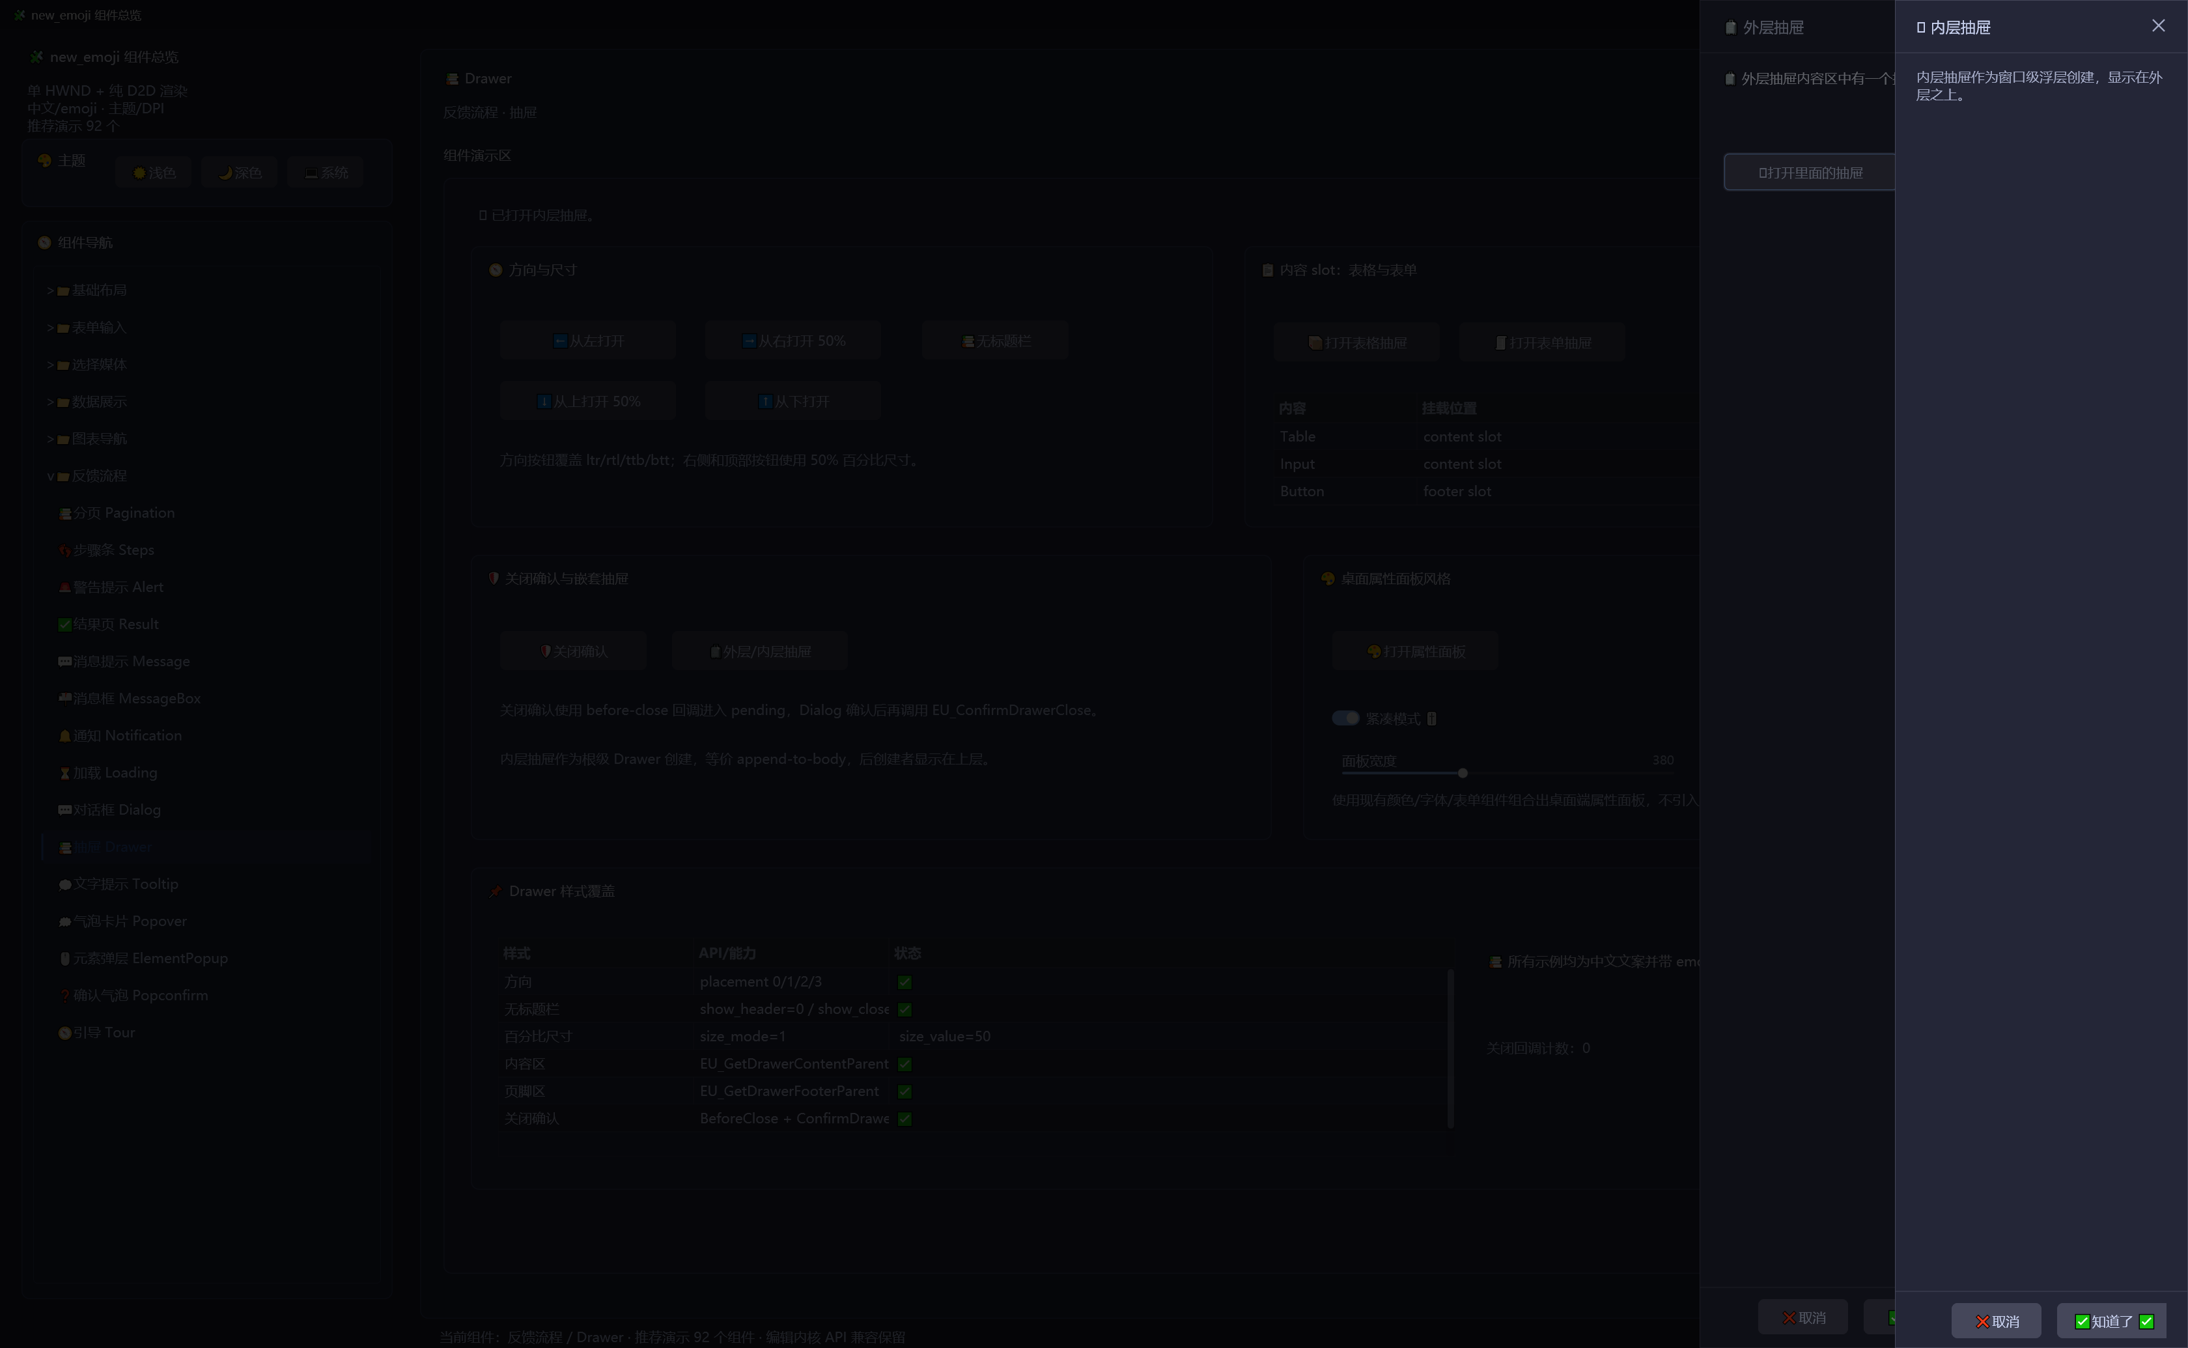Toggle the 紧凑模式 switch
Image resolution: width=2188 pixels, height=1348 pixels.
[1345, 718]
